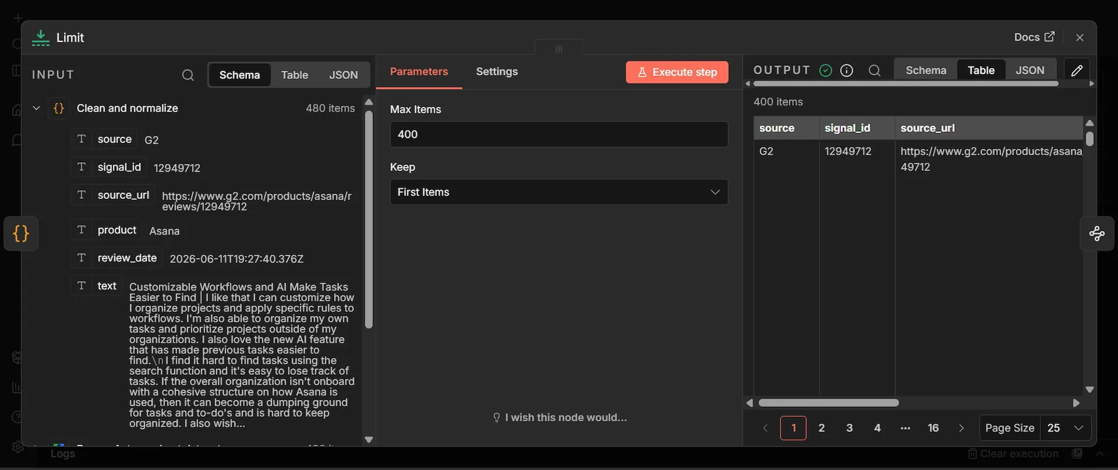This screenshot has height=470, width=1118.
Task: Open the Settings tab
Action: point(497,72)
